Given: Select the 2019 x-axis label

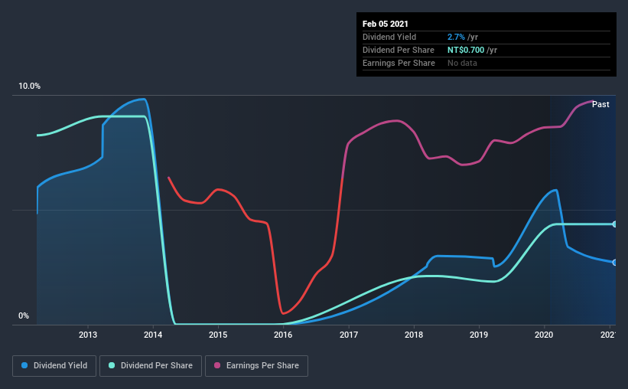Looking at the screenshot, I should [x=479, y=335].
